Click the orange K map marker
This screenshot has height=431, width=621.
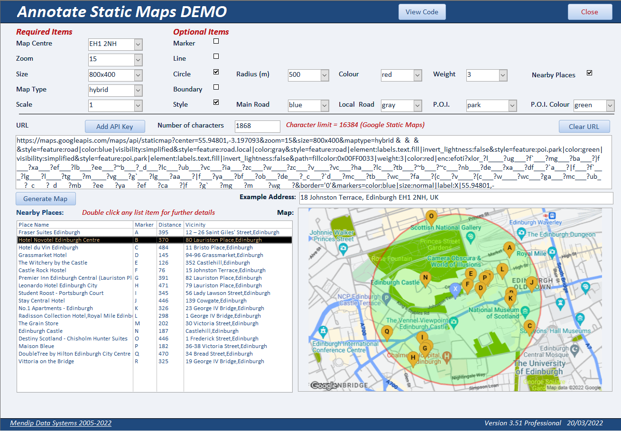(x=510, y=300)
